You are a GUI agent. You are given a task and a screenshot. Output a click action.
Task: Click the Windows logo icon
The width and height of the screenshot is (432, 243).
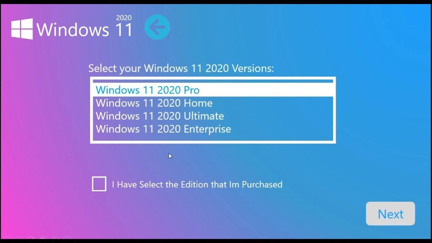point(22,29)
